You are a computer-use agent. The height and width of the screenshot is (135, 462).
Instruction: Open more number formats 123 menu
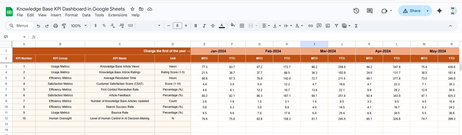(130, 26)
